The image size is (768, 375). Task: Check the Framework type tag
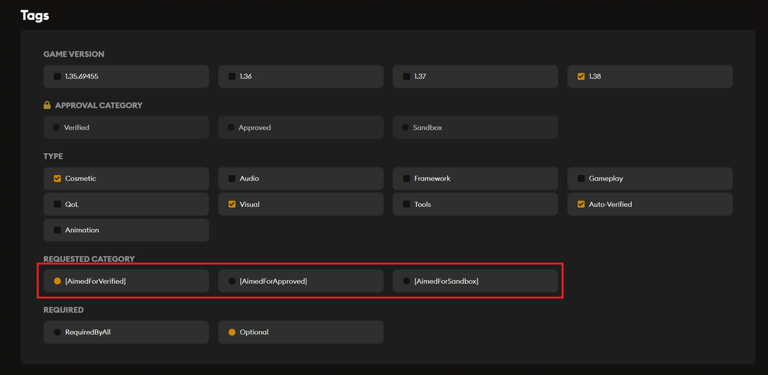pyautogui.click(x=407, y=179)
